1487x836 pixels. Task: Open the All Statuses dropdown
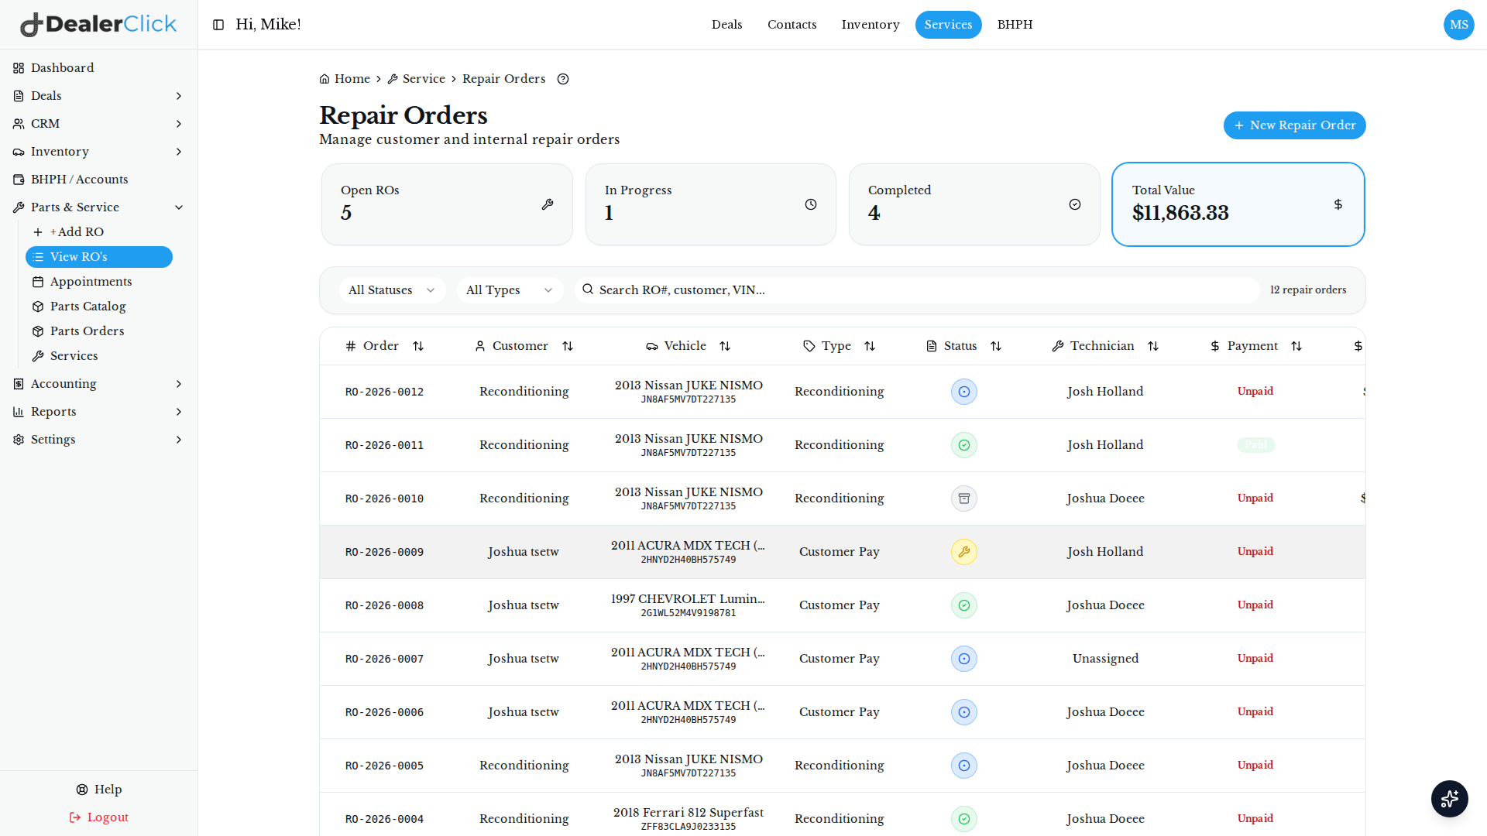392,290
